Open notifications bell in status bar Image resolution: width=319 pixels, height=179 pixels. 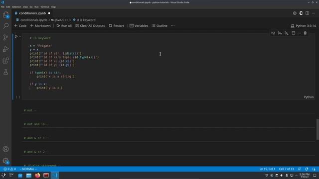tap(307, 169)
